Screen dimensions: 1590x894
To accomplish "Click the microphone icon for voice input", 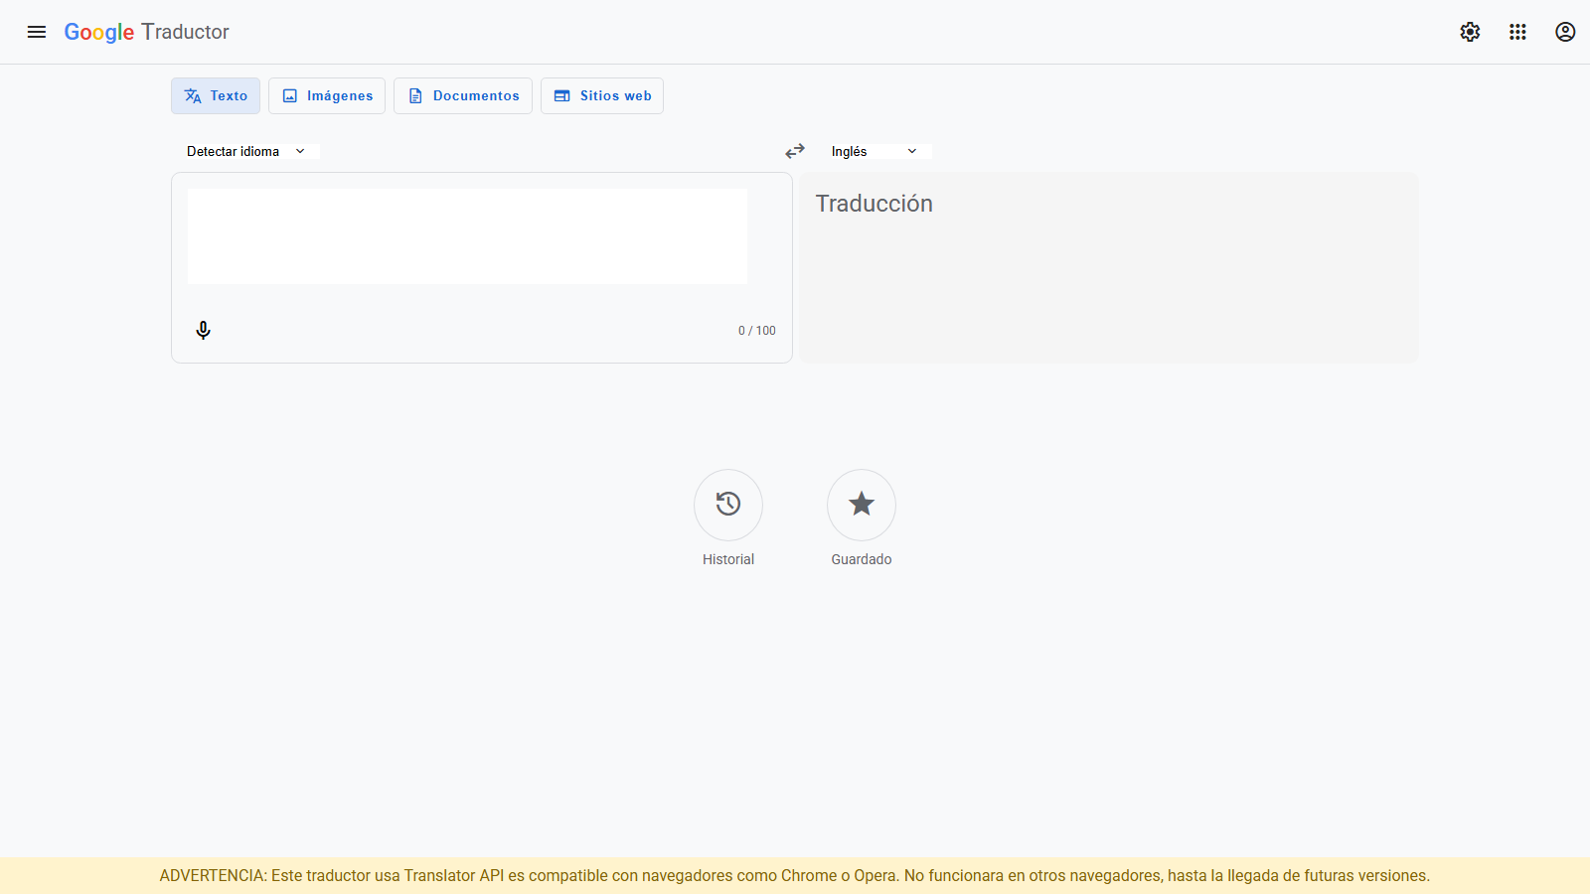I will [x=203, y=330].
